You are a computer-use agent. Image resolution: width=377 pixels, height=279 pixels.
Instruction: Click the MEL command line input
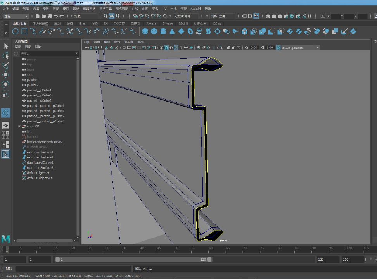coord(74,269)
